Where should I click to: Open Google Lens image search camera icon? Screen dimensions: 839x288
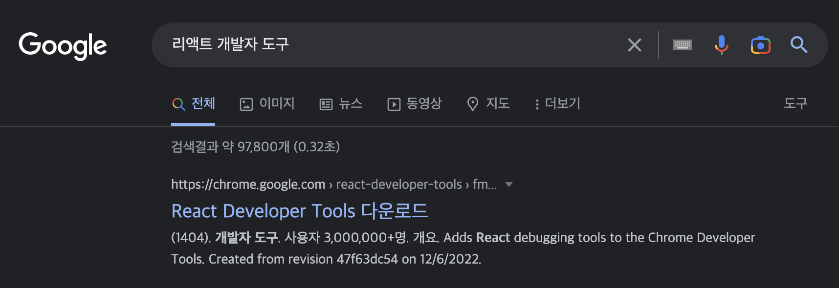760,45
